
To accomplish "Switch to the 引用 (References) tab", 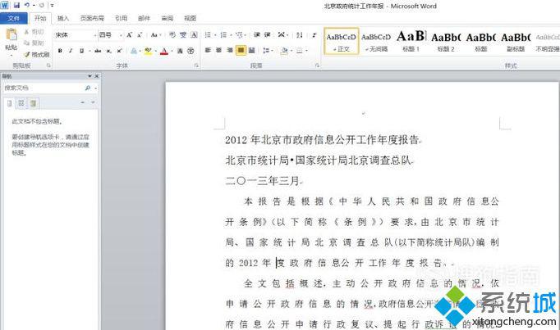I will pos(121,18).
